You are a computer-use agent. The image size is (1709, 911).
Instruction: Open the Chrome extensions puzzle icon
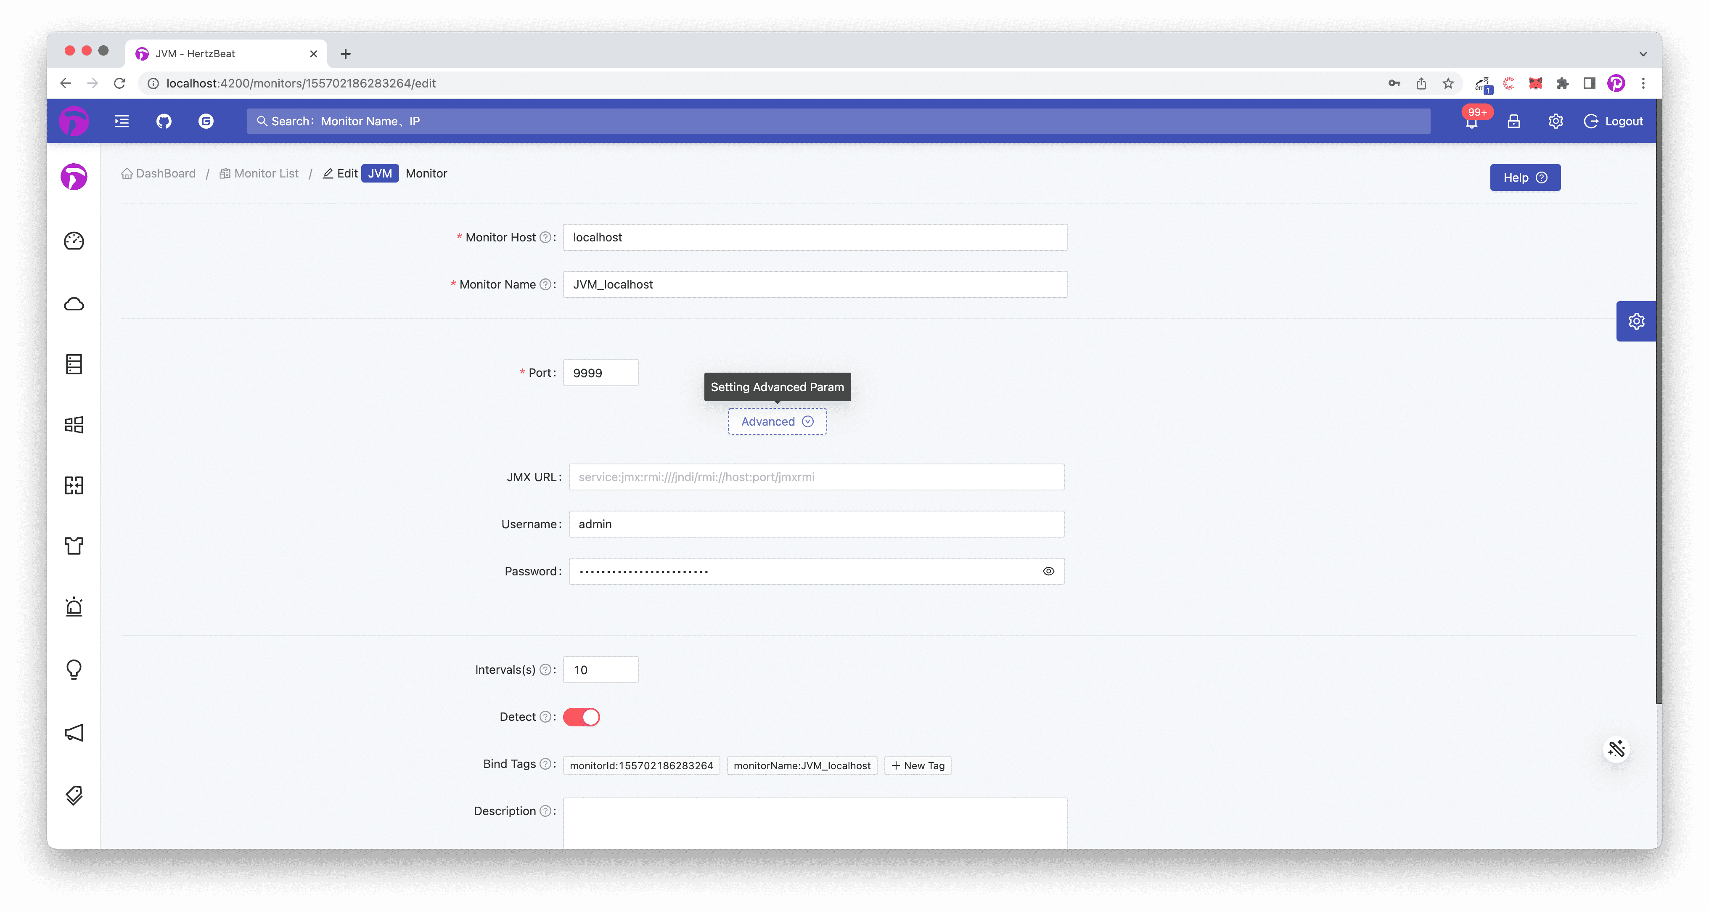click(1562, 83)
